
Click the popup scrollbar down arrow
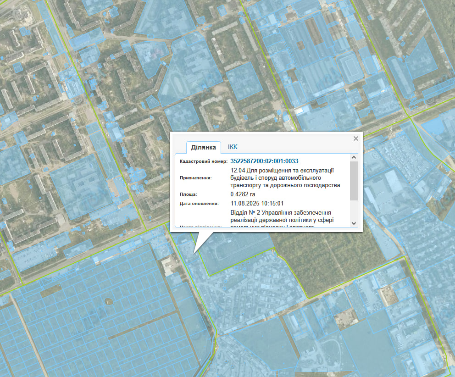tap(354, 222)
